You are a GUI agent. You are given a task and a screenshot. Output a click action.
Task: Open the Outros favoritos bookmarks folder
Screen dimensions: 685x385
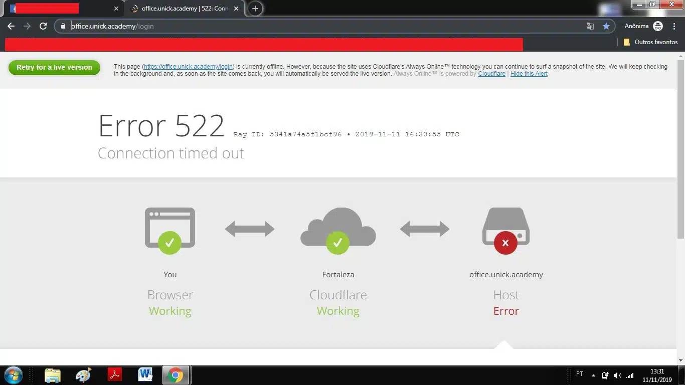point(650,42)
